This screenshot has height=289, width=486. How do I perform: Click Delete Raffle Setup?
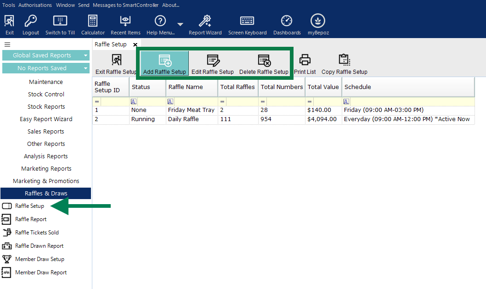pos(264,64)
